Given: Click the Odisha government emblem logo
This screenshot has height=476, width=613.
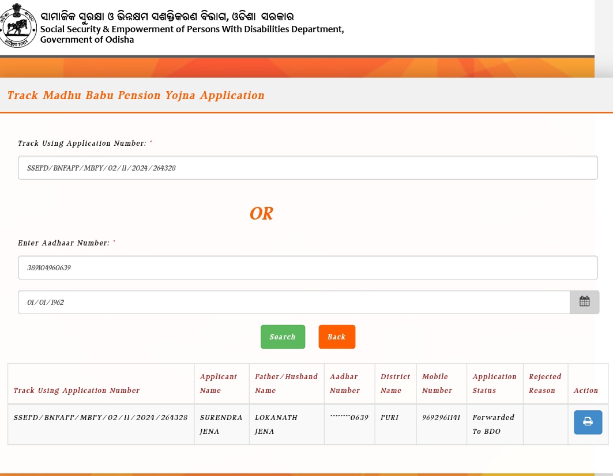Looking at the screenshot, I should (x=18, y=25).
